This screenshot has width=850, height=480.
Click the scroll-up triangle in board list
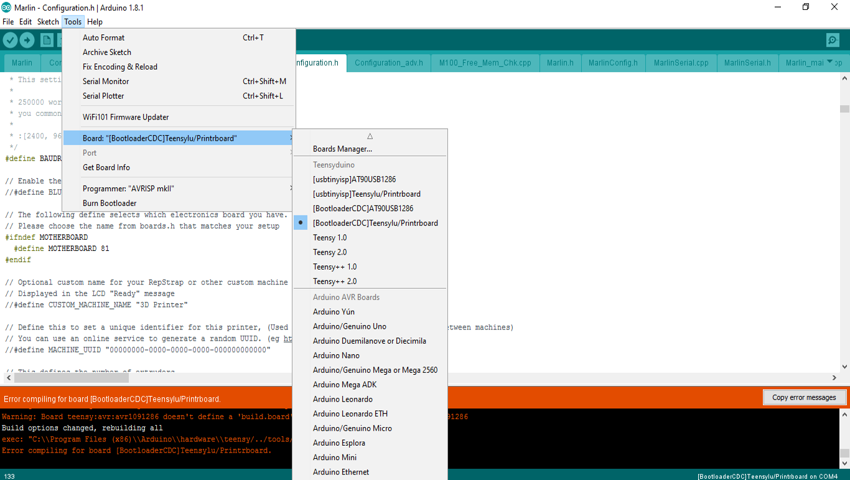tap(369, 135)
